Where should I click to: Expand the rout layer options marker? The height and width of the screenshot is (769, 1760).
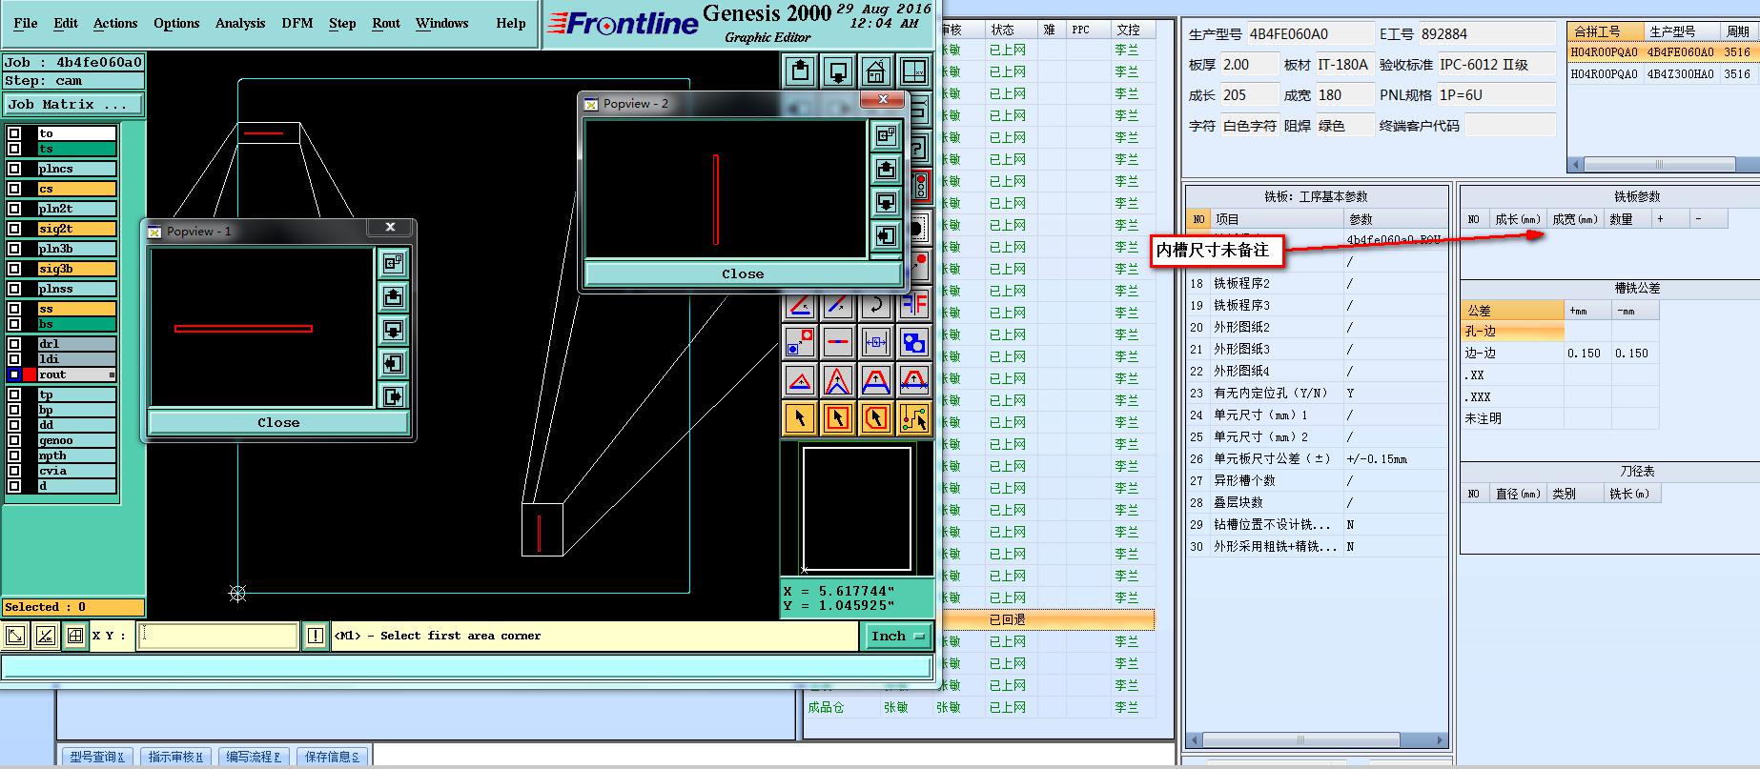(112, 374)
